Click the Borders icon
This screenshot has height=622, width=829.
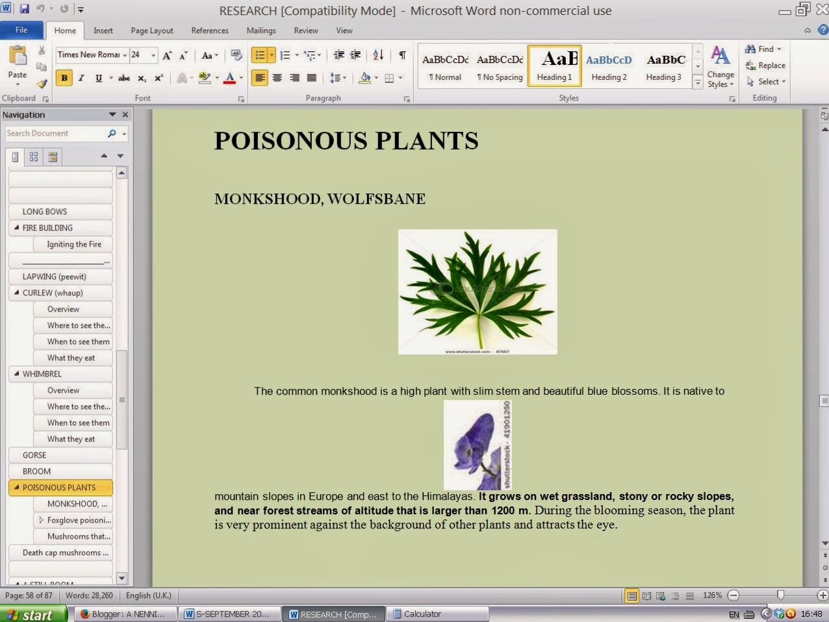click(x=389, y=78)
